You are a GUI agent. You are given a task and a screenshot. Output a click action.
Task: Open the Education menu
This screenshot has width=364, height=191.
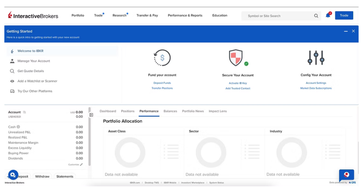click(219, 16)
